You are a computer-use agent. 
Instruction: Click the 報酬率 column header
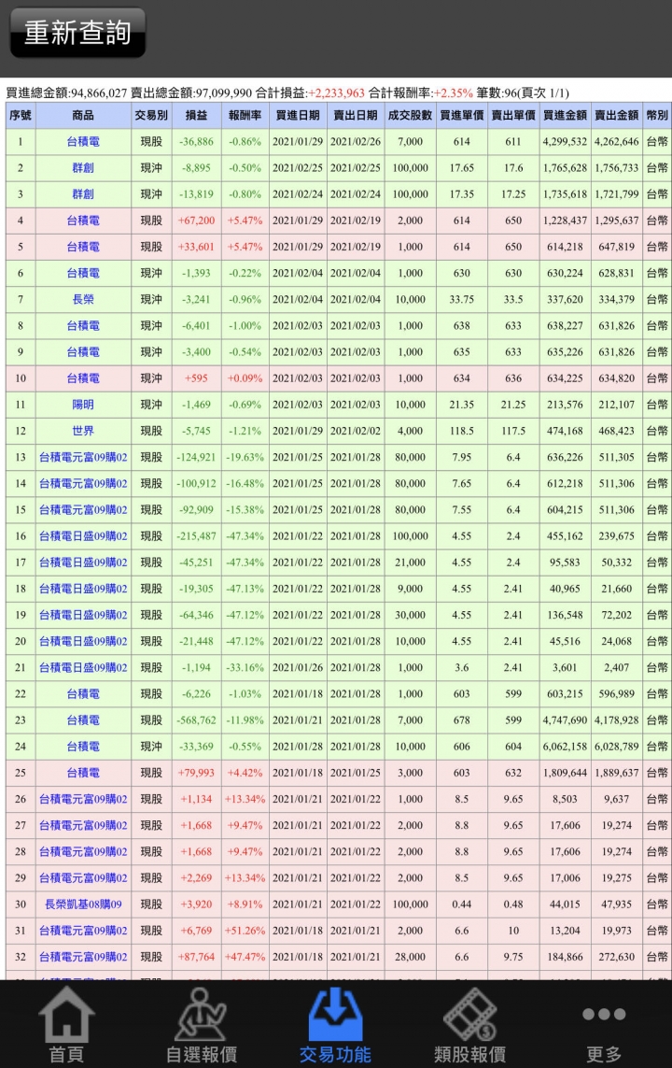tap(245, 115)
